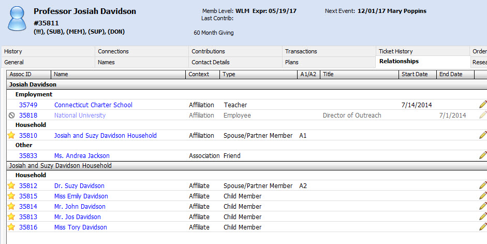Click edit pencil on Miss Tory Davidson row
This screenshot has height=244, width=487.
(x=483, y=227)
